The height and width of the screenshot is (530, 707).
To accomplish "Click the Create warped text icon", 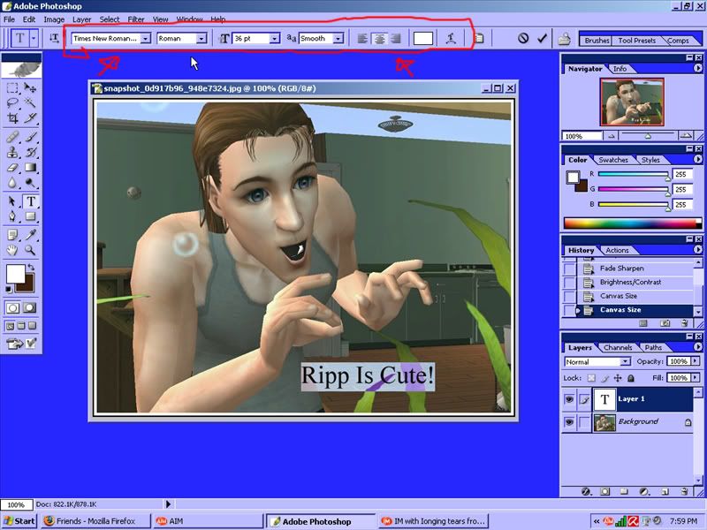I will coord(451,39).
